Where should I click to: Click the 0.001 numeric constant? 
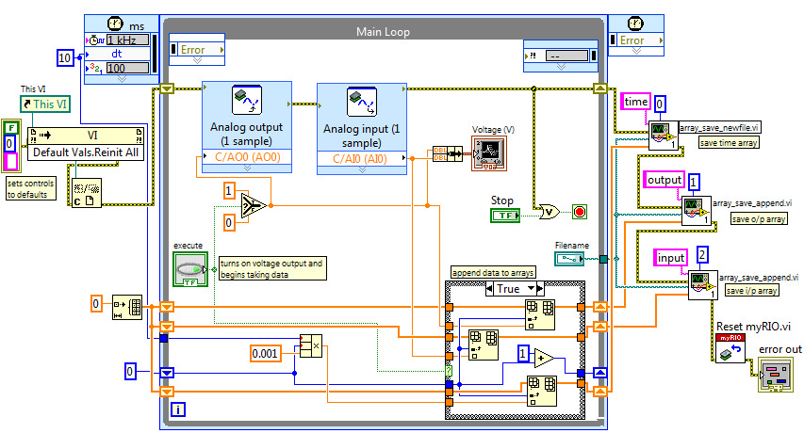click(x=270, y=353)
